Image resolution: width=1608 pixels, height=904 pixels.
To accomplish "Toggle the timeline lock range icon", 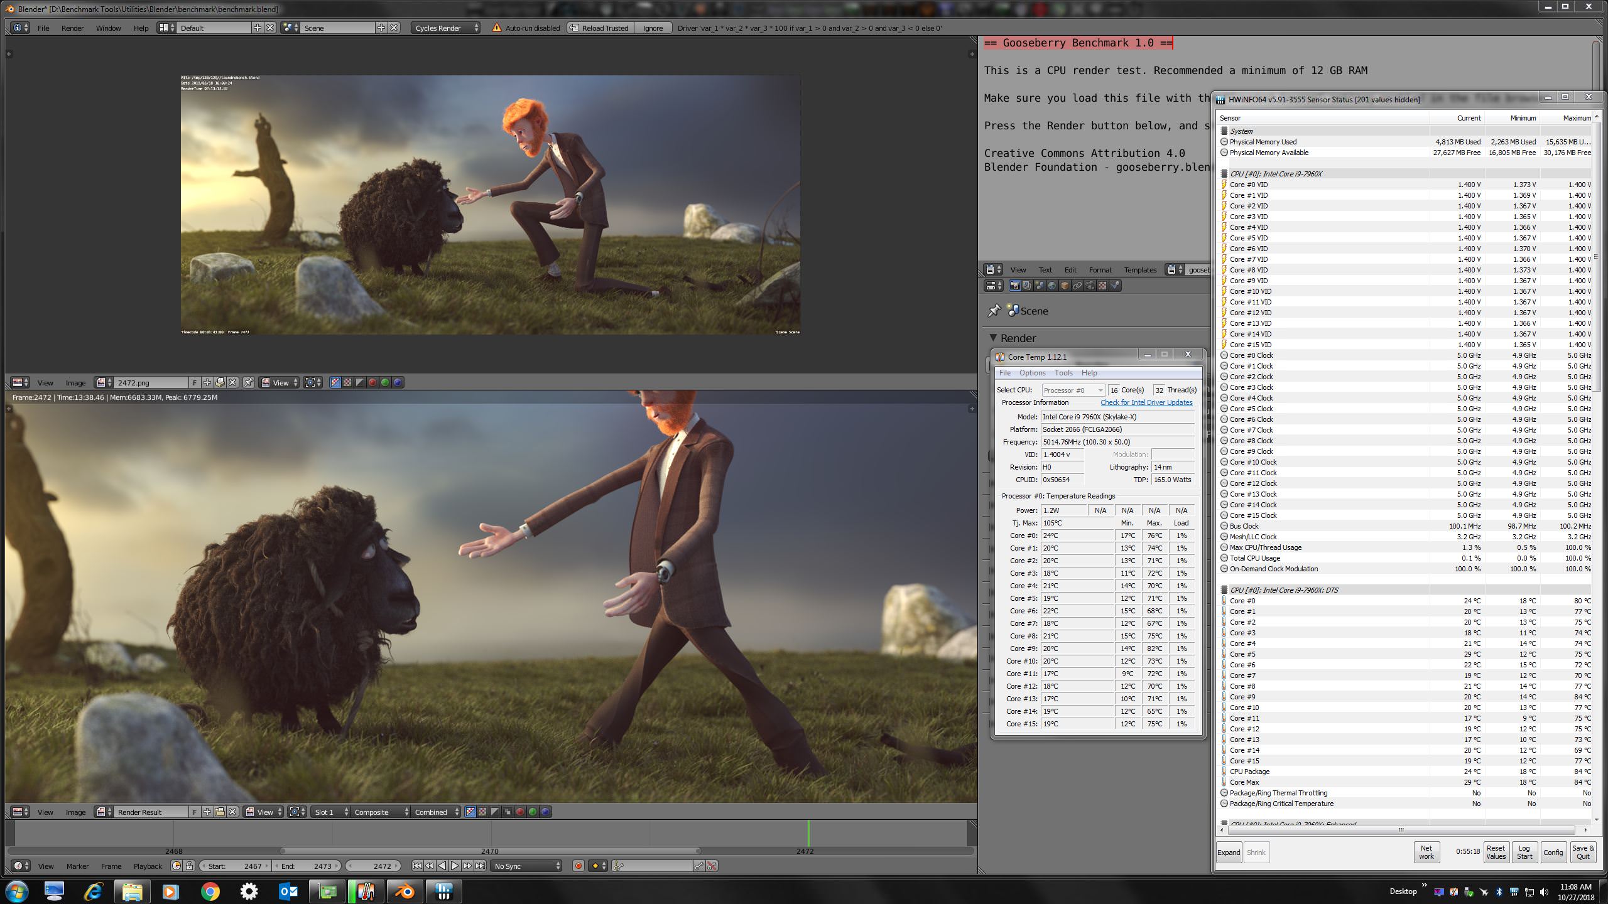I will [189, 866].
